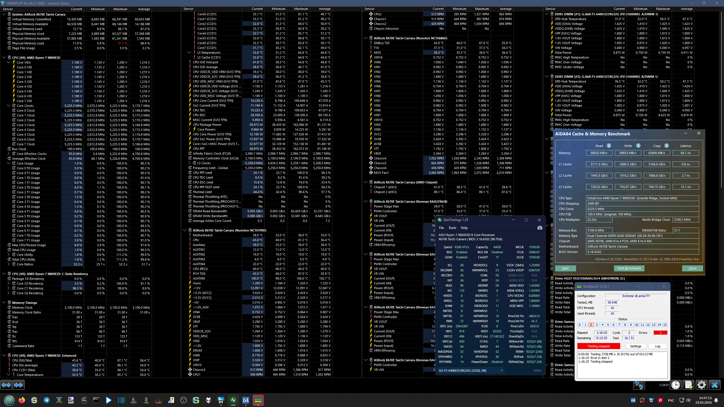The width and height of the screenshot is (724, 407).
Task: Collapse the Memory Timings sensor group
Action: [4, 303]
